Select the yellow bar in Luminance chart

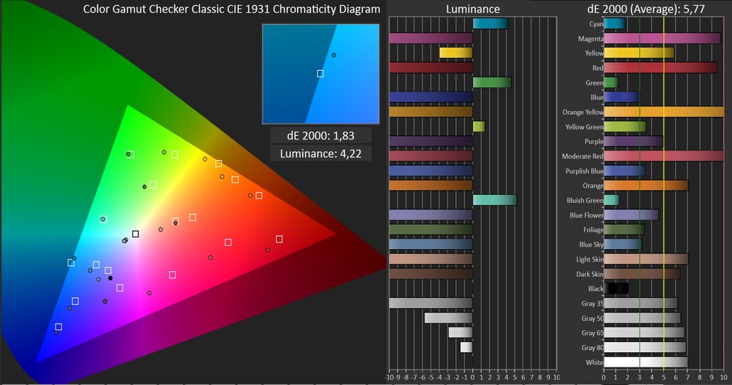coord(455,53)
